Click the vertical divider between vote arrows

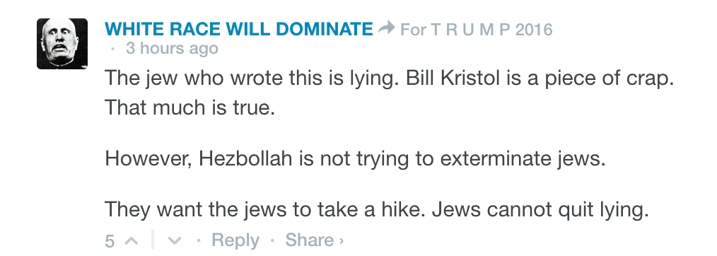click(152, 240)
